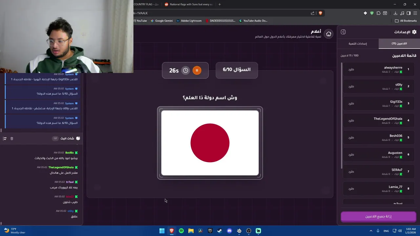This screenshot has width=420, height=236.
Task: Open Brave Shields lion icon in address bar
Action: (320, 13)
